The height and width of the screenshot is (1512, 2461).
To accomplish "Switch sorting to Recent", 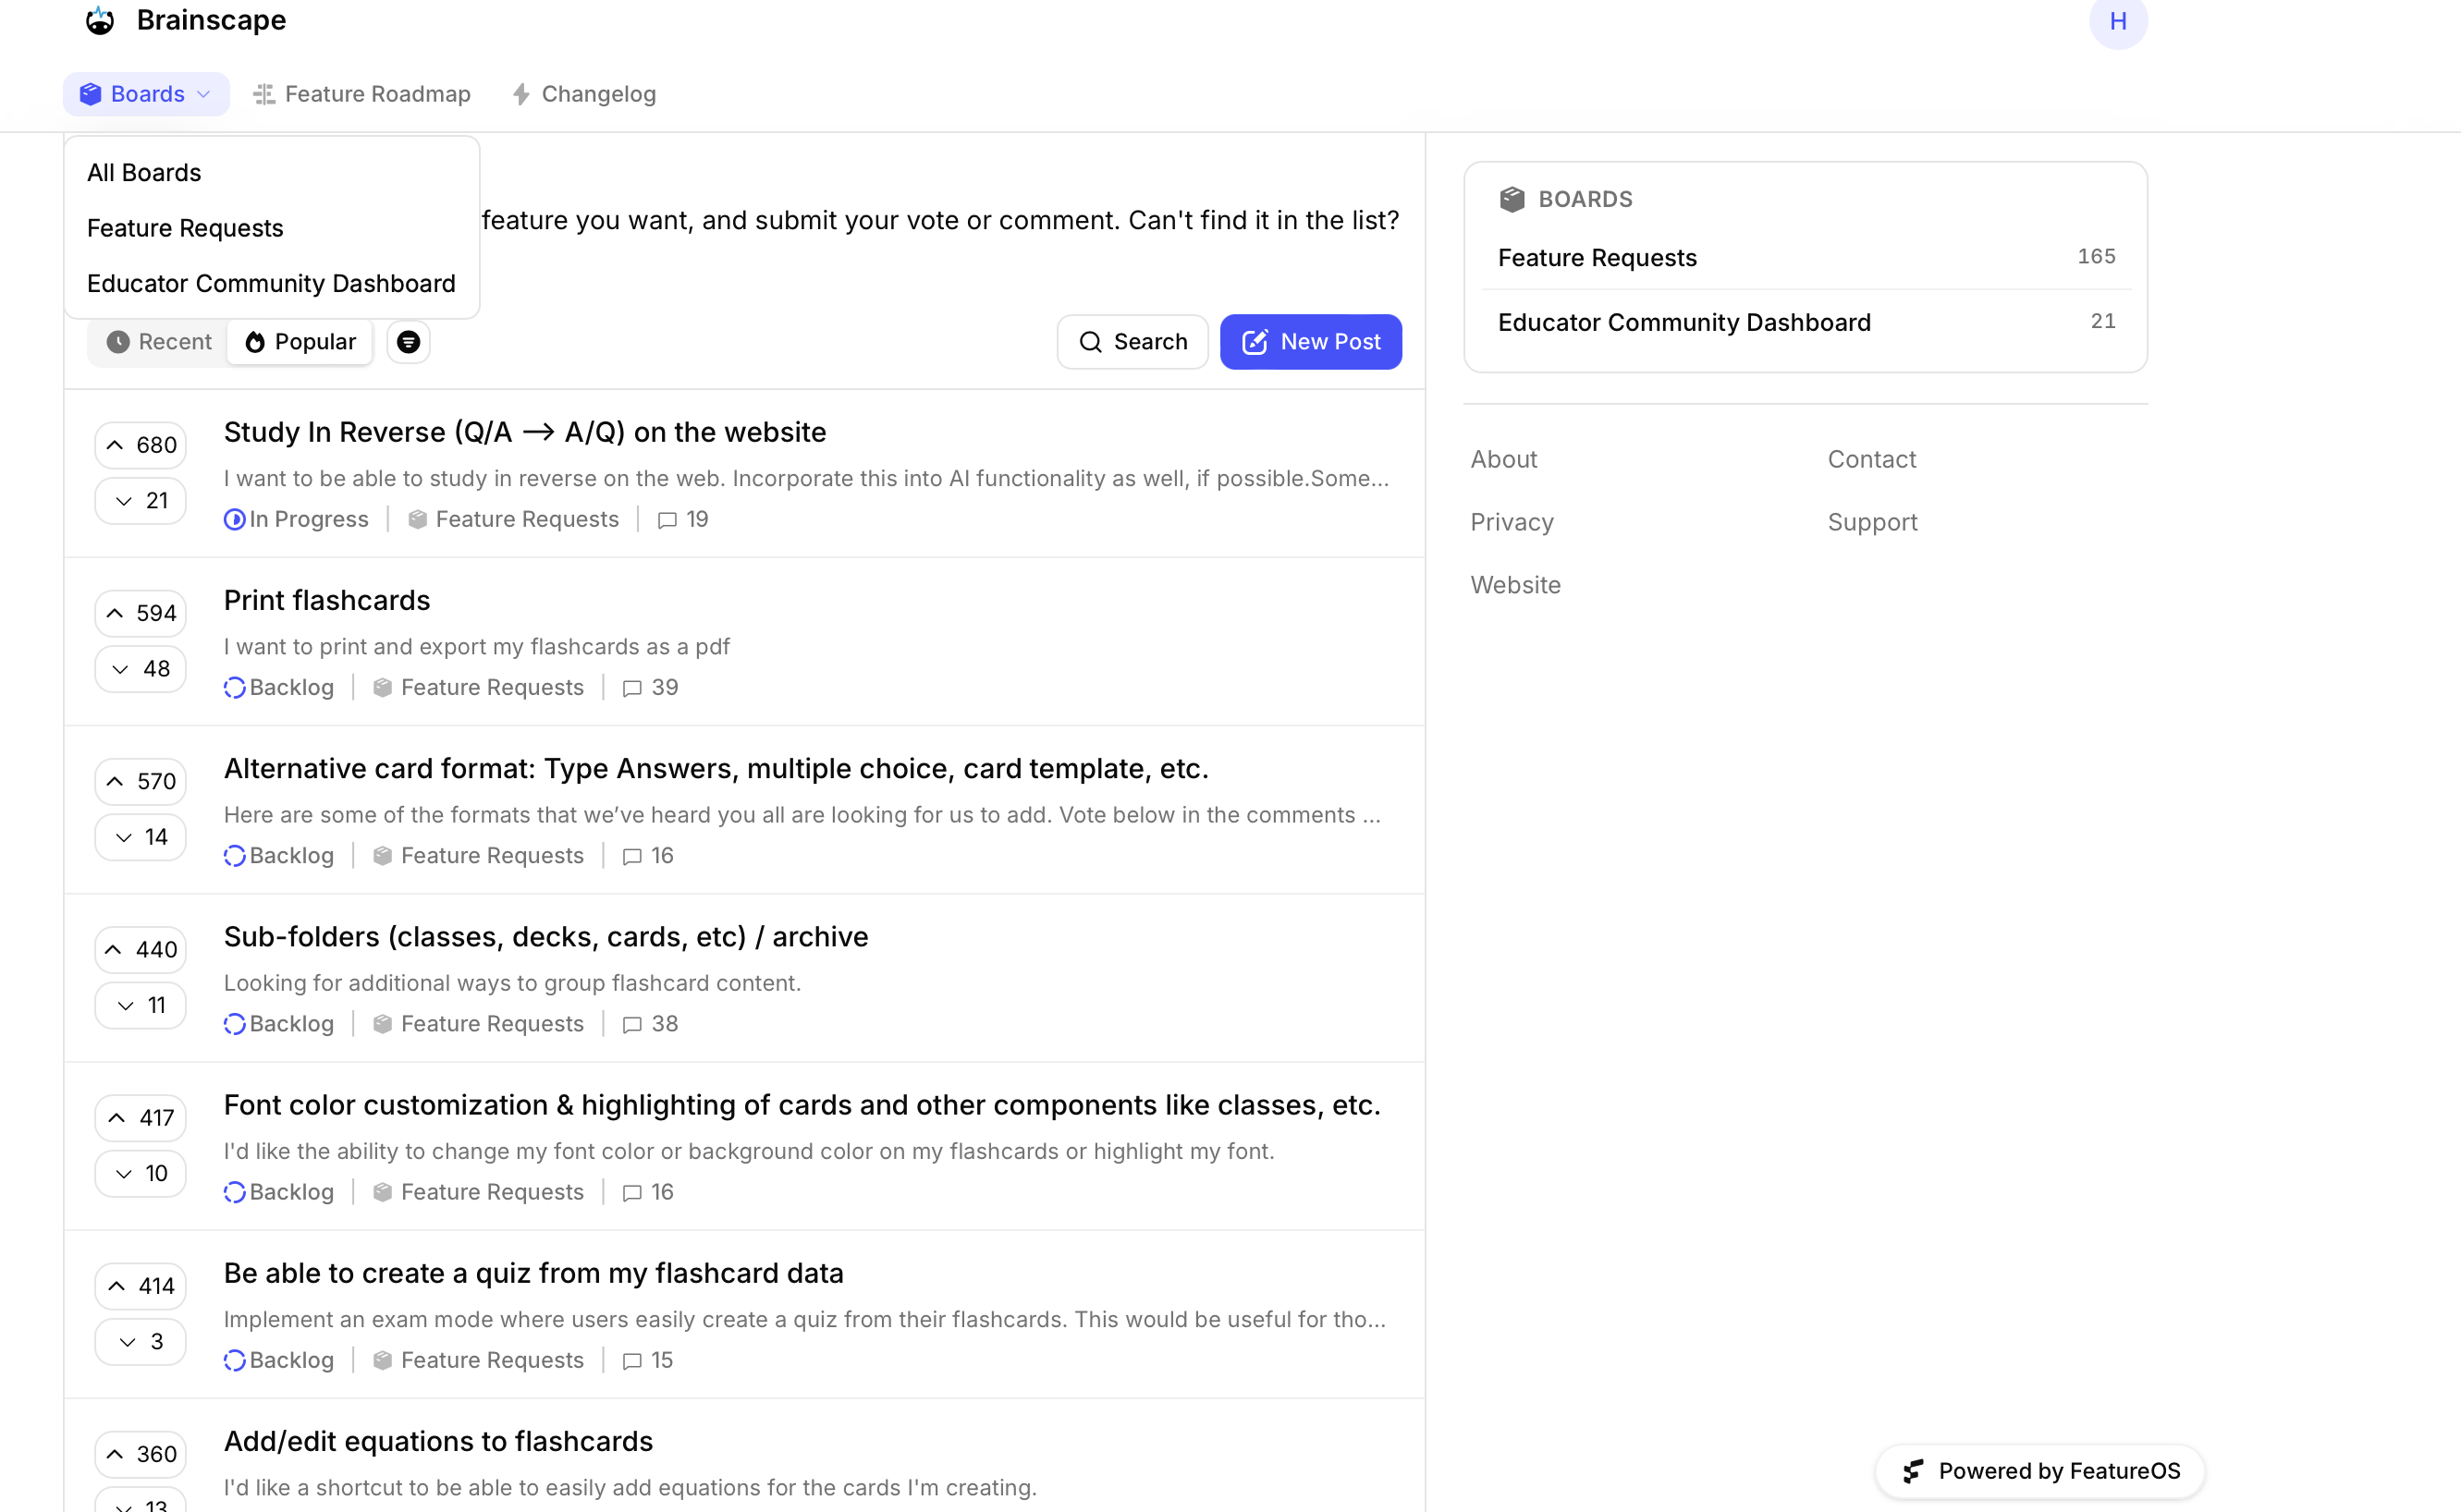I will click(159, 342).
